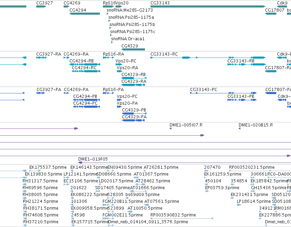The height and width of the screenshot is (227, 291).
Task: Select the EP03759.3prime EST label
Action: pyautogui.click(x=222, y=188)
